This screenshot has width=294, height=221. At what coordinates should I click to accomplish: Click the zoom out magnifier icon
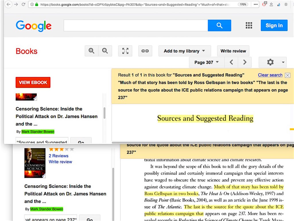coord(105,51)
